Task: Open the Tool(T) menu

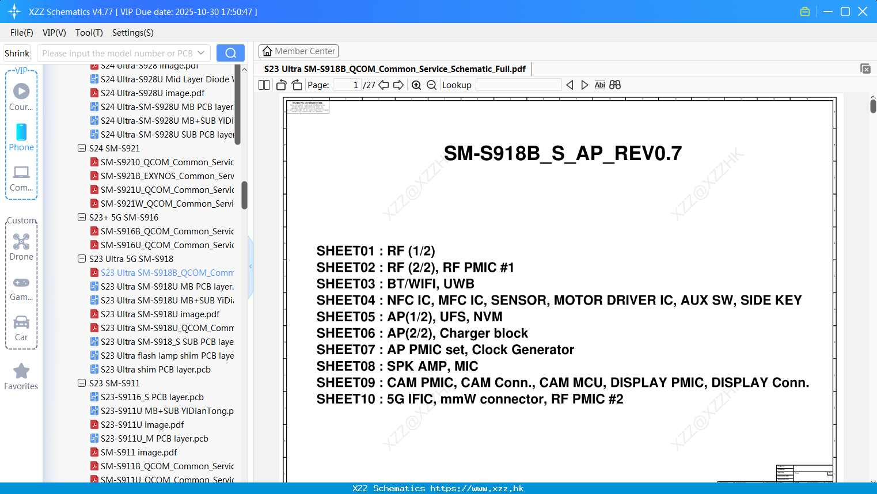Action: pyautogui.click(x=89, y=33)
